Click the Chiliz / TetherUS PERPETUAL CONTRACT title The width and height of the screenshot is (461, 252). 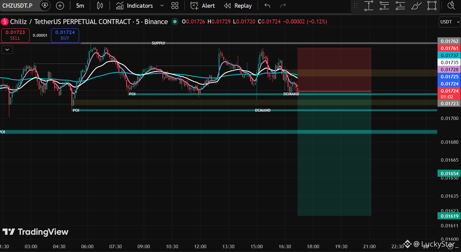coord(89,22)
